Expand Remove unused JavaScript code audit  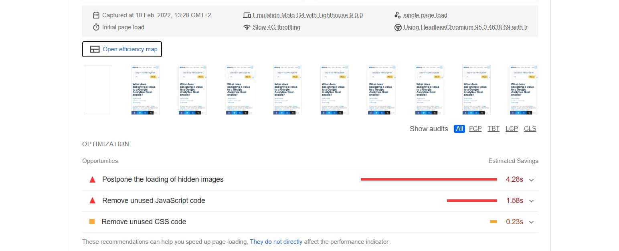532,201
